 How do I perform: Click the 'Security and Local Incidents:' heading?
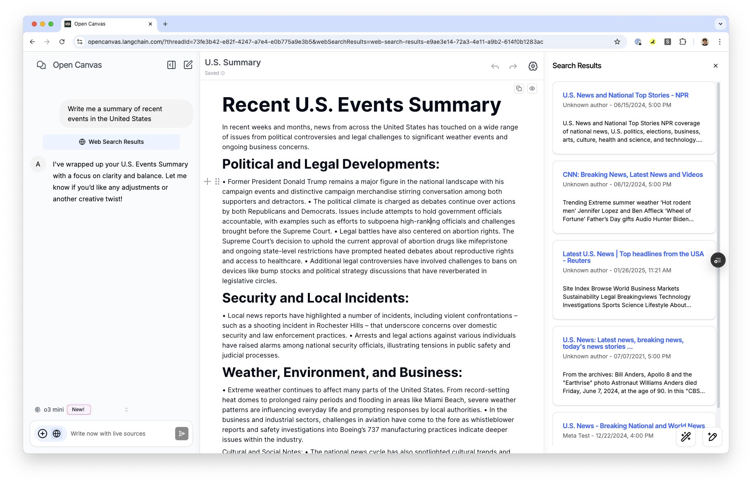[315, 298]
